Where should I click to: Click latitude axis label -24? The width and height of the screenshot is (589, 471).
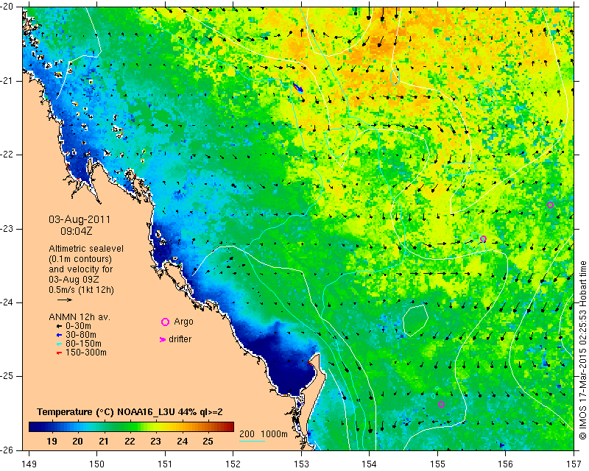7,302
